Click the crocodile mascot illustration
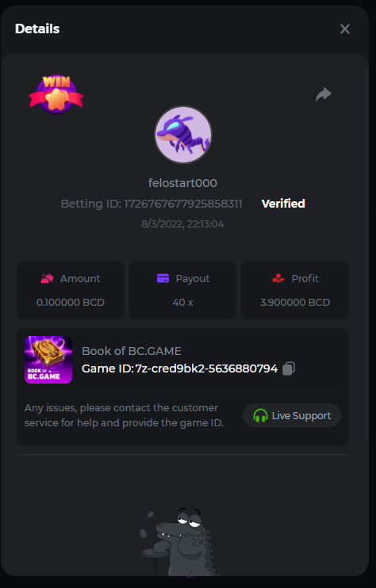 click(x=179, y=542)
